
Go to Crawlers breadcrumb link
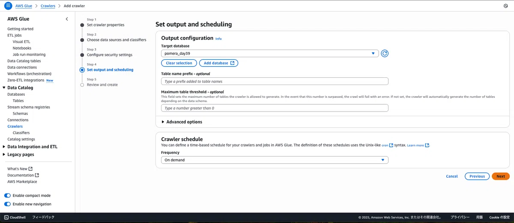coord(48,6)
